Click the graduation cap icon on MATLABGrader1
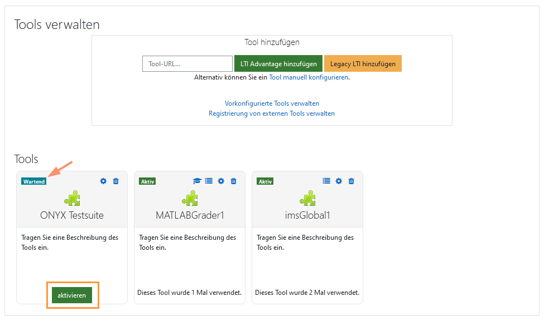544x326 pixels. 196,181
